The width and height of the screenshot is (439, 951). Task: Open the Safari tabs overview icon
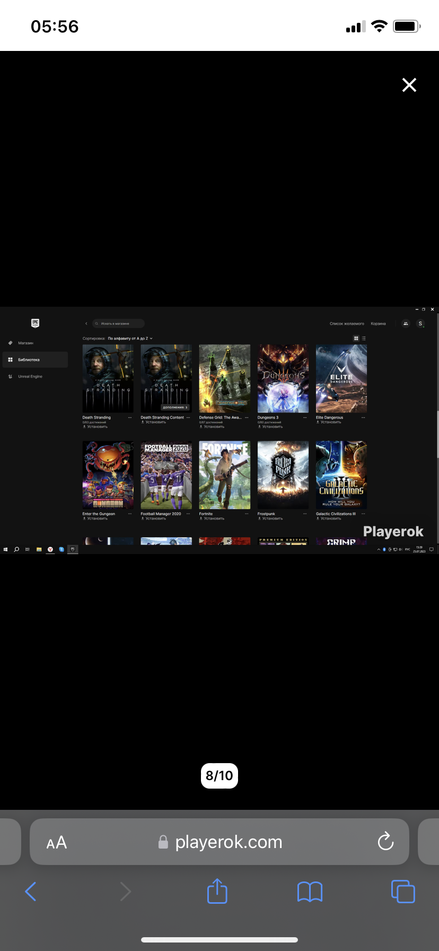tap(403, 892)
